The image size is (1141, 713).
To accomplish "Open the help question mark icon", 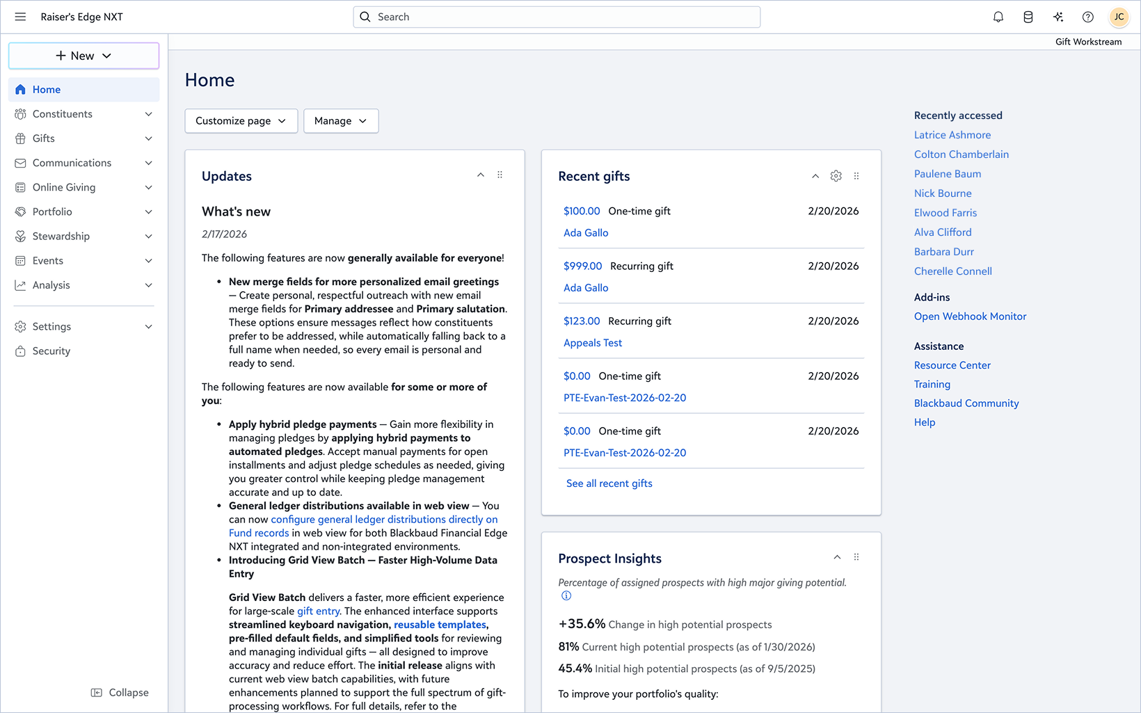I will tap(1088, 17).
